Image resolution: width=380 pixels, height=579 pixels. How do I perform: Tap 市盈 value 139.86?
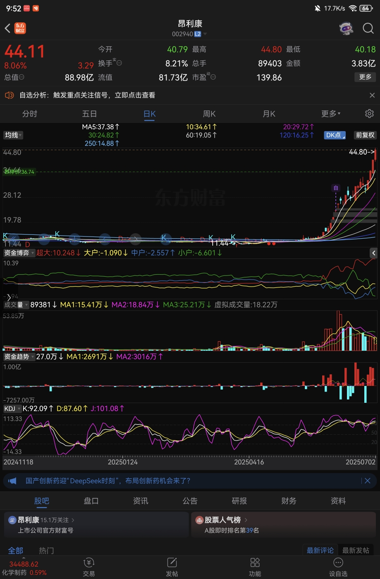point(269,77)
